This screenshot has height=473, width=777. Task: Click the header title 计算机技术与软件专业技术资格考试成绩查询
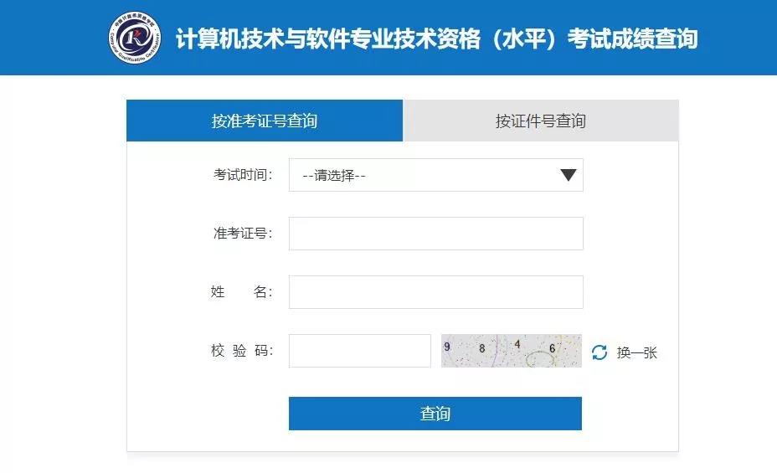(x=436, y=39)
